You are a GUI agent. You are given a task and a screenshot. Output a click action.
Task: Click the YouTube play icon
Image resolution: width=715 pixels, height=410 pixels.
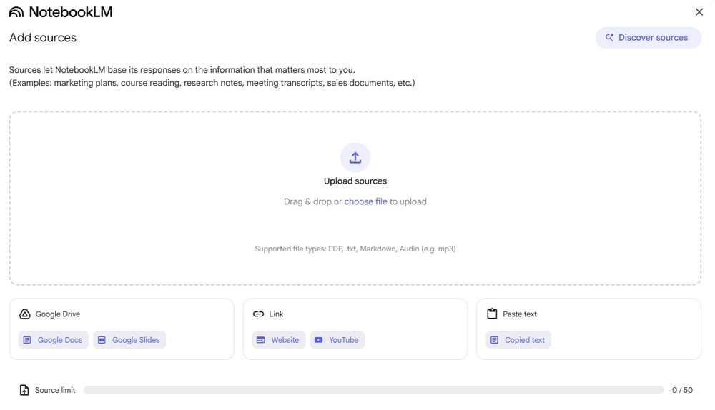point(319,340)
